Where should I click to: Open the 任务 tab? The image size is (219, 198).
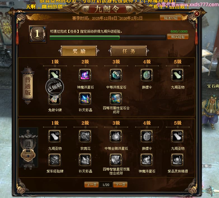129,51
